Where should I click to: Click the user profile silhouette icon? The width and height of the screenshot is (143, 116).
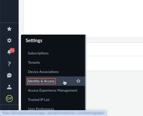(x=9, y=87)
